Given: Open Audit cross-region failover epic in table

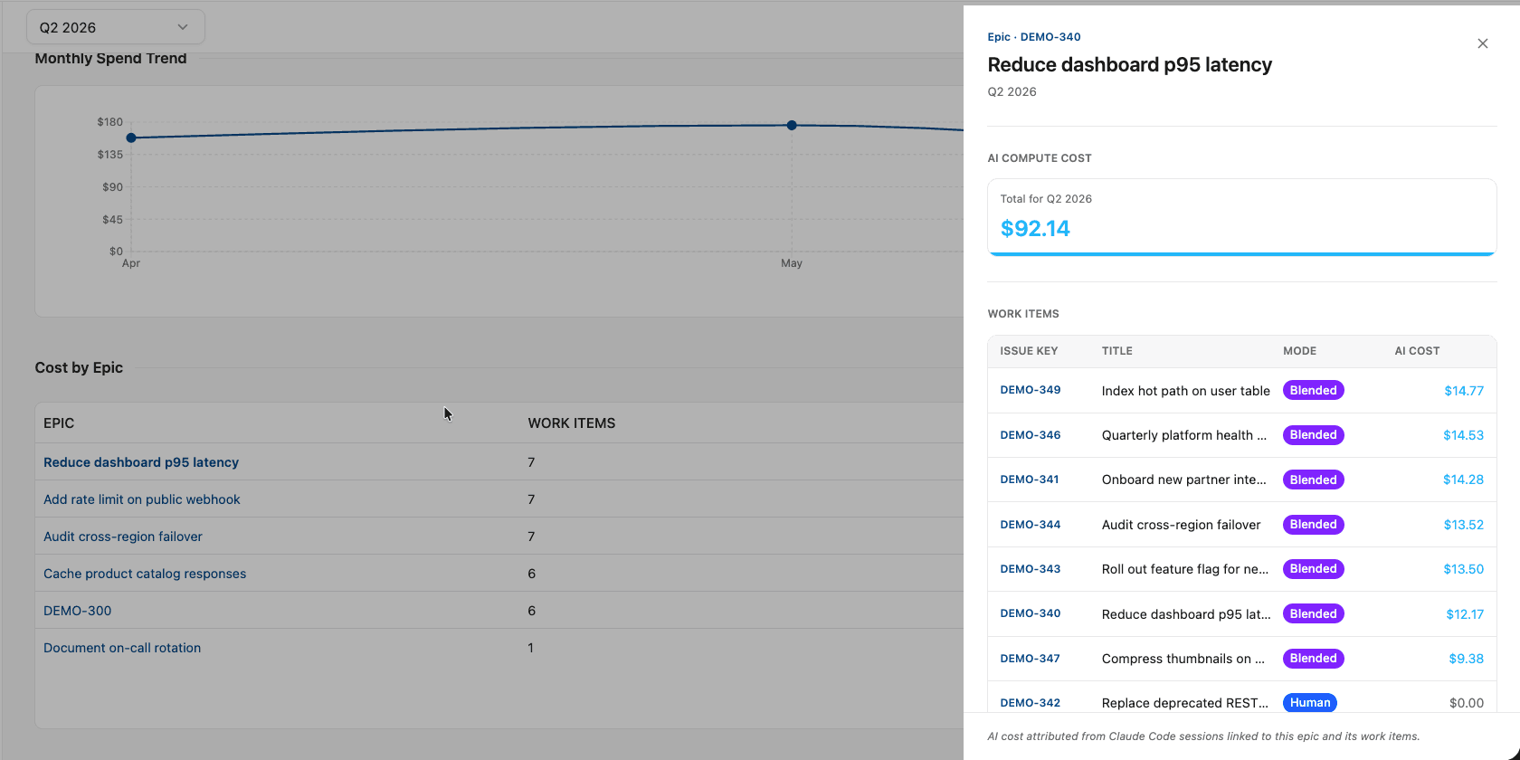Looking at the screenshot, I should pos(123,537).
